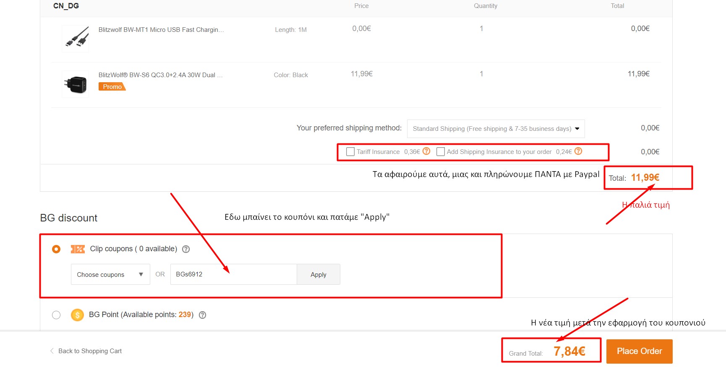Tick Add Shipping Insurance to your order

[x=441, y=151]
